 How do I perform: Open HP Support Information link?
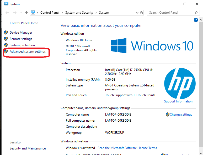click(178, 101)
